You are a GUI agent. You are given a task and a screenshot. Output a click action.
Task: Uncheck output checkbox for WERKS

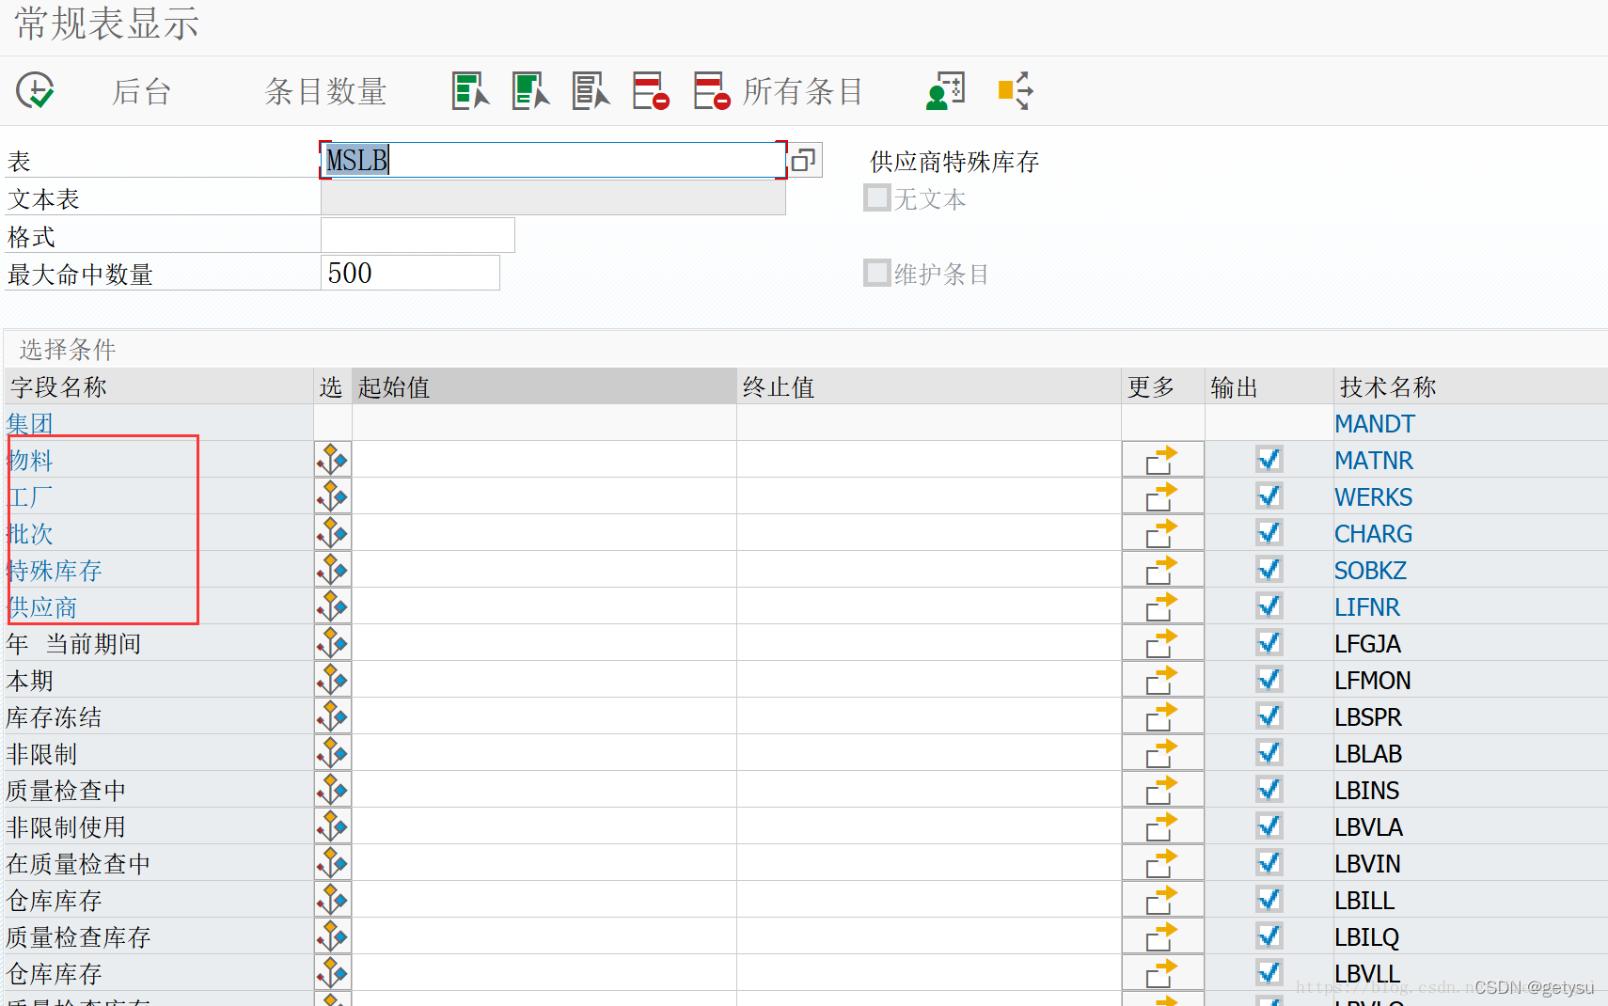pos(1269,496)
